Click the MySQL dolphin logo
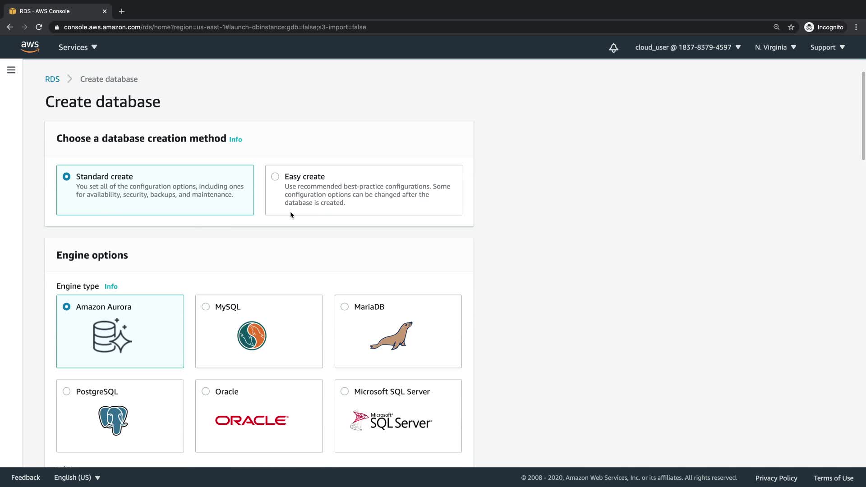 pos(252,336)
